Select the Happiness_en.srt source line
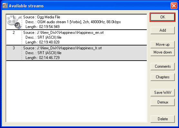This screenshot has height=128, width=179. point(64,33)
